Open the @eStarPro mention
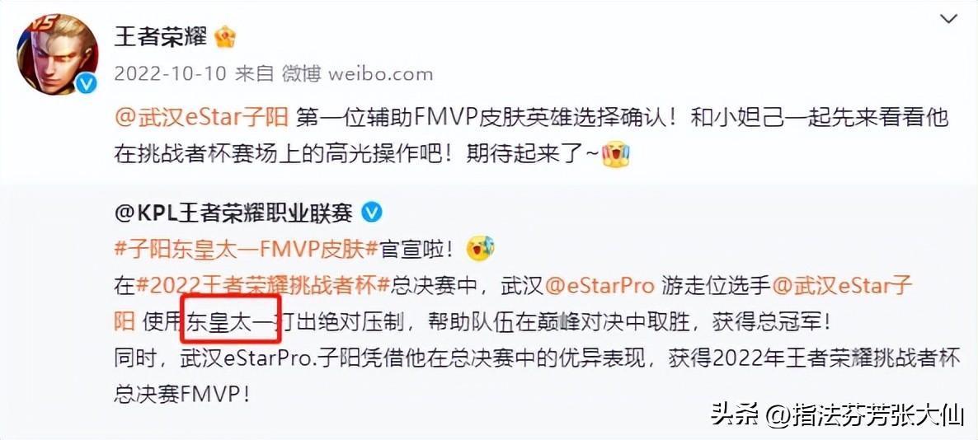The width and height of the screenshot is (978, 440). (x=600, y=286)
